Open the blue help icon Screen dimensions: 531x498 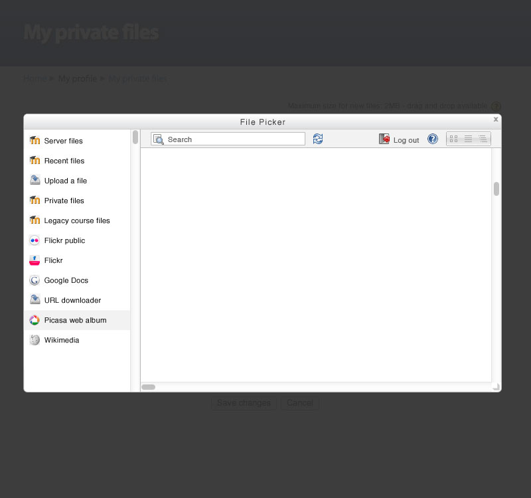tap(433, 139)
